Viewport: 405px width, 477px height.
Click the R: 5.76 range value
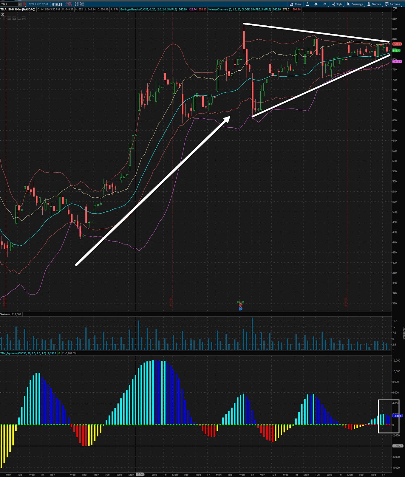[115, 10]
